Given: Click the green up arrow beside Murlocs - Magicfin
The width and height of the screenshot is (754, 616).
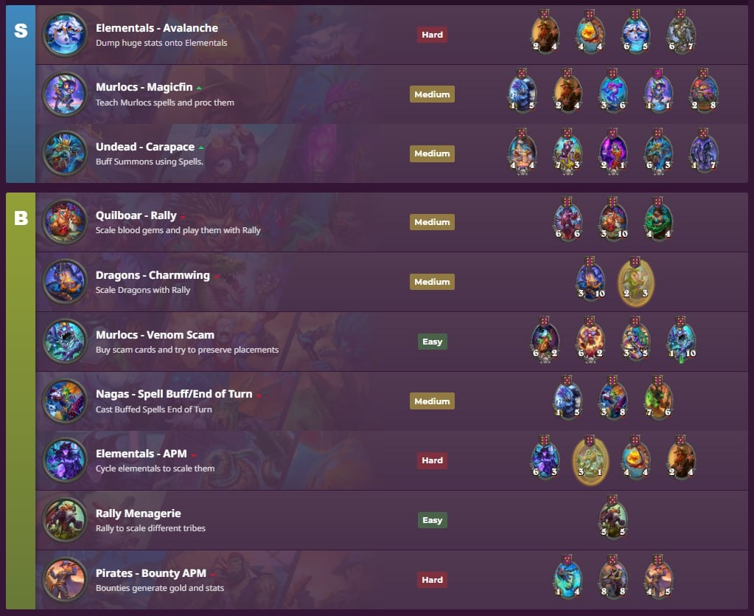Looking at the screenshot, I should pos(199,88).
